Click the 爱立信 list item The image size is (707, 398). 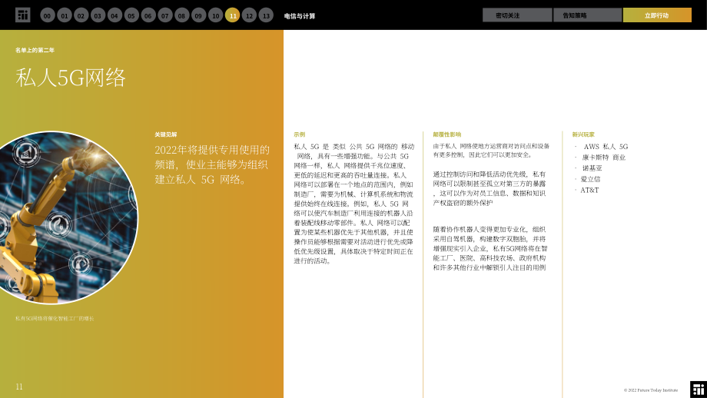tap(590, 179)
